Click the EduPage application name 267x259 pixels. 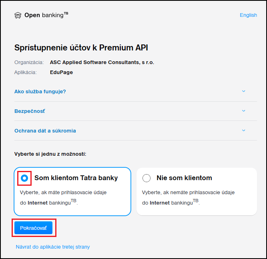pyautogui.click(x=62, y=72)
